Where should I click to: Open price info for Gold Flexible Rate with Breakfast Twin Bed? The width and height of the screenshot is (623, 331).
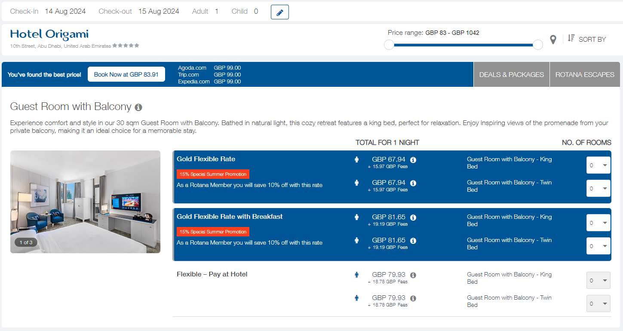(x=413, y=241)
